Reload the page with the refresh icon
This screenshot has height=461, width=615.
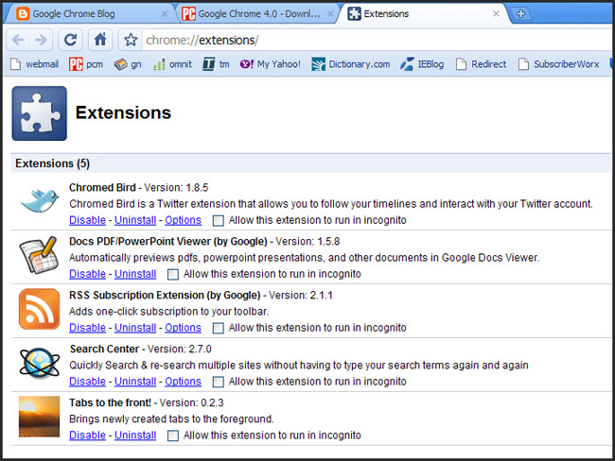click(x=71, y=40)
